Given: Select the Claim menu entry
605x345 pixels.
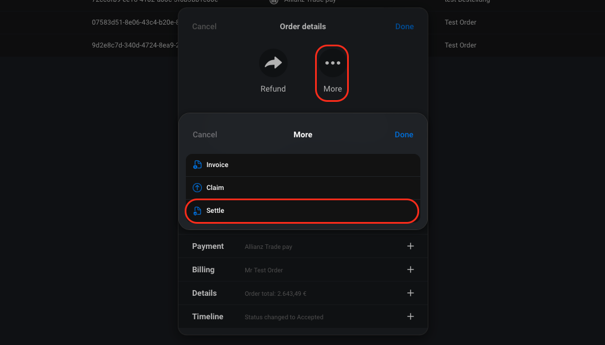Looking at the screenshot, I should pyautogui.click(x=303, y=188).
